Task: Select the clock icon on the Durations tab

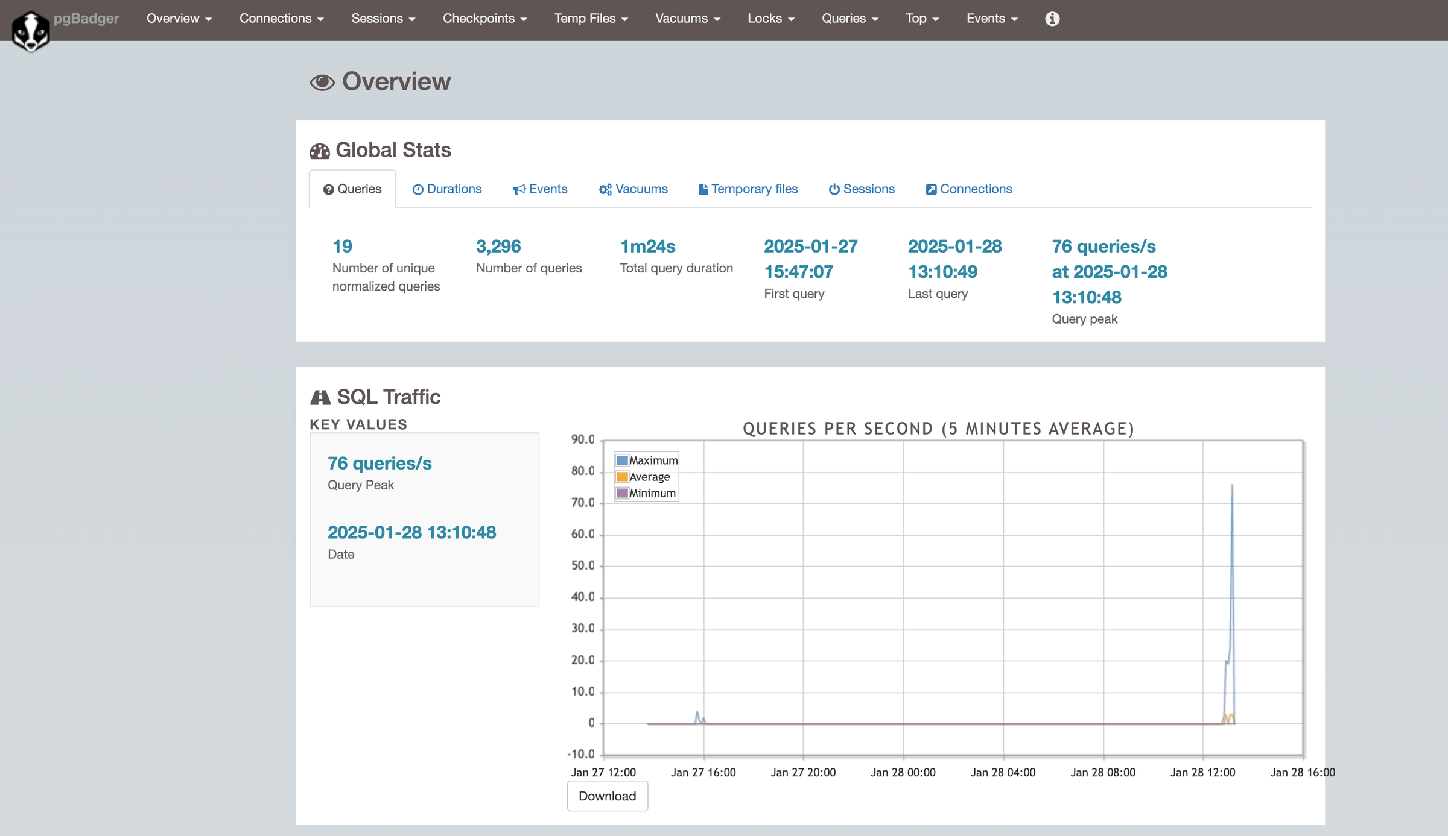Action: pos(418,189)
